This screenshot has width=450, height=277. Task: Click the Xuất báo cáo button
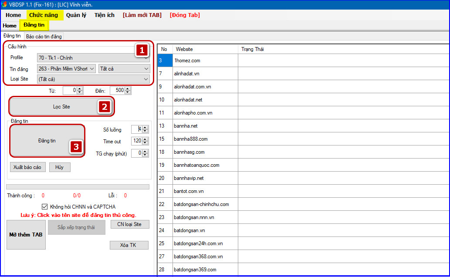coord(27,167)
